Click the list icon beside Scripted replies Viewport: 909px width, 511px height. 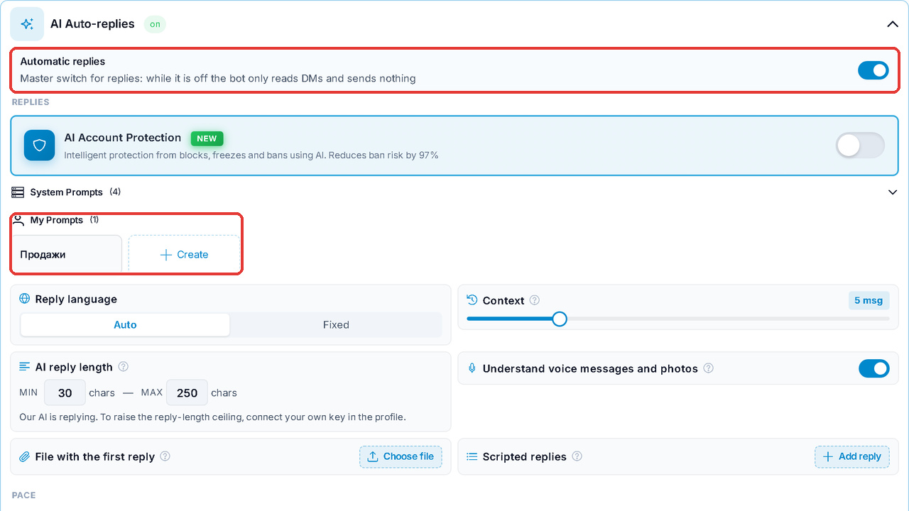click(472, 456)
